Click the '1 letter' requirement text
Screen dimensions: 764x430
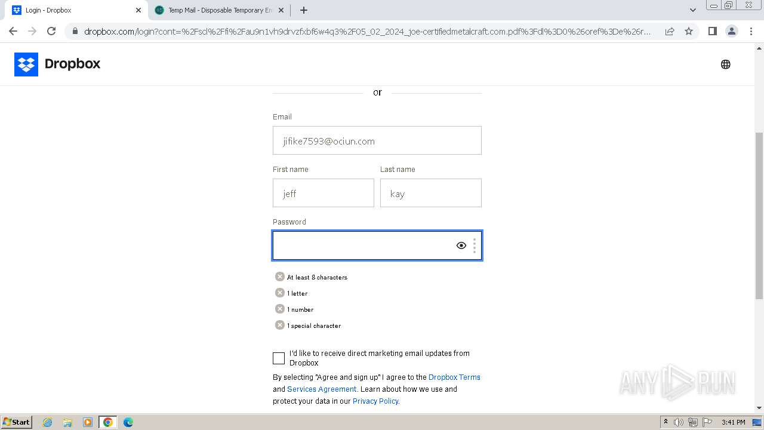297,293
